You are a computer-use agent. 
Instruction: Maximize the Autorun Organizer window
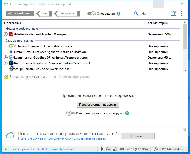[170, 4]
